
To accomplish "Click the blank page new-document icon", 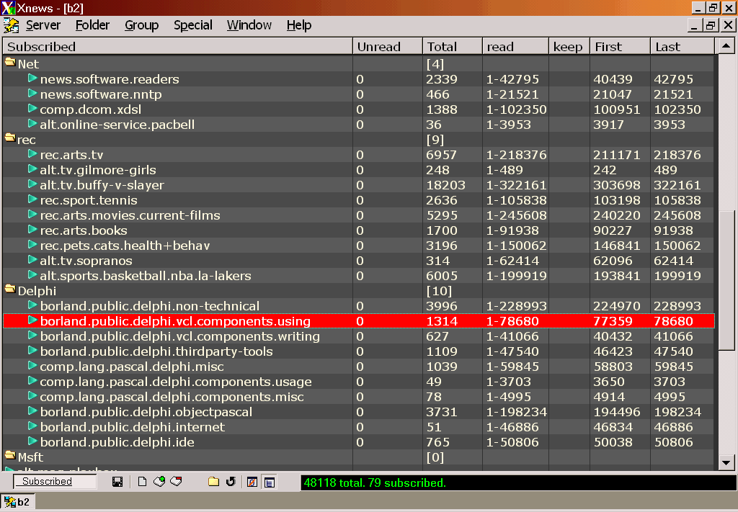I will (142, 482).
